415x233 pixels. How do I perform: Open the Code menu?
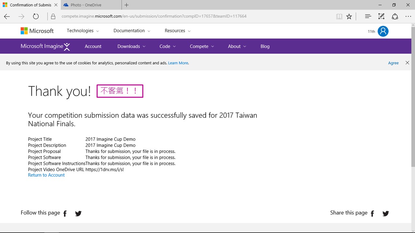click(168, 46)
